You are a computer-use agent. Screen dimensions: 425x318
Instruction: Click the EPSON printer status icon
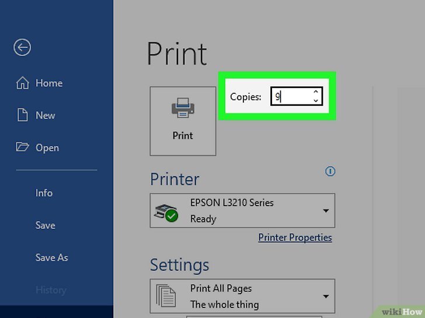click(x=166, y=211)
